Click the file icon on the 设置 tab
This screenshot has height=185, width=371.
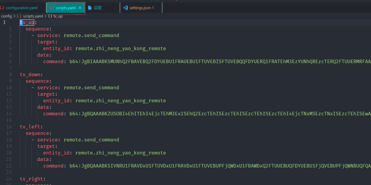pyautogui.click(x=90, y=8)
